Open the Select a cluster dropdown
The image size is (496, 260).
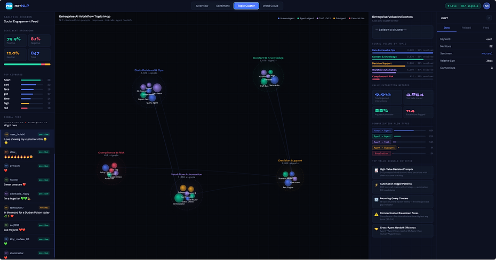point(403,32)
